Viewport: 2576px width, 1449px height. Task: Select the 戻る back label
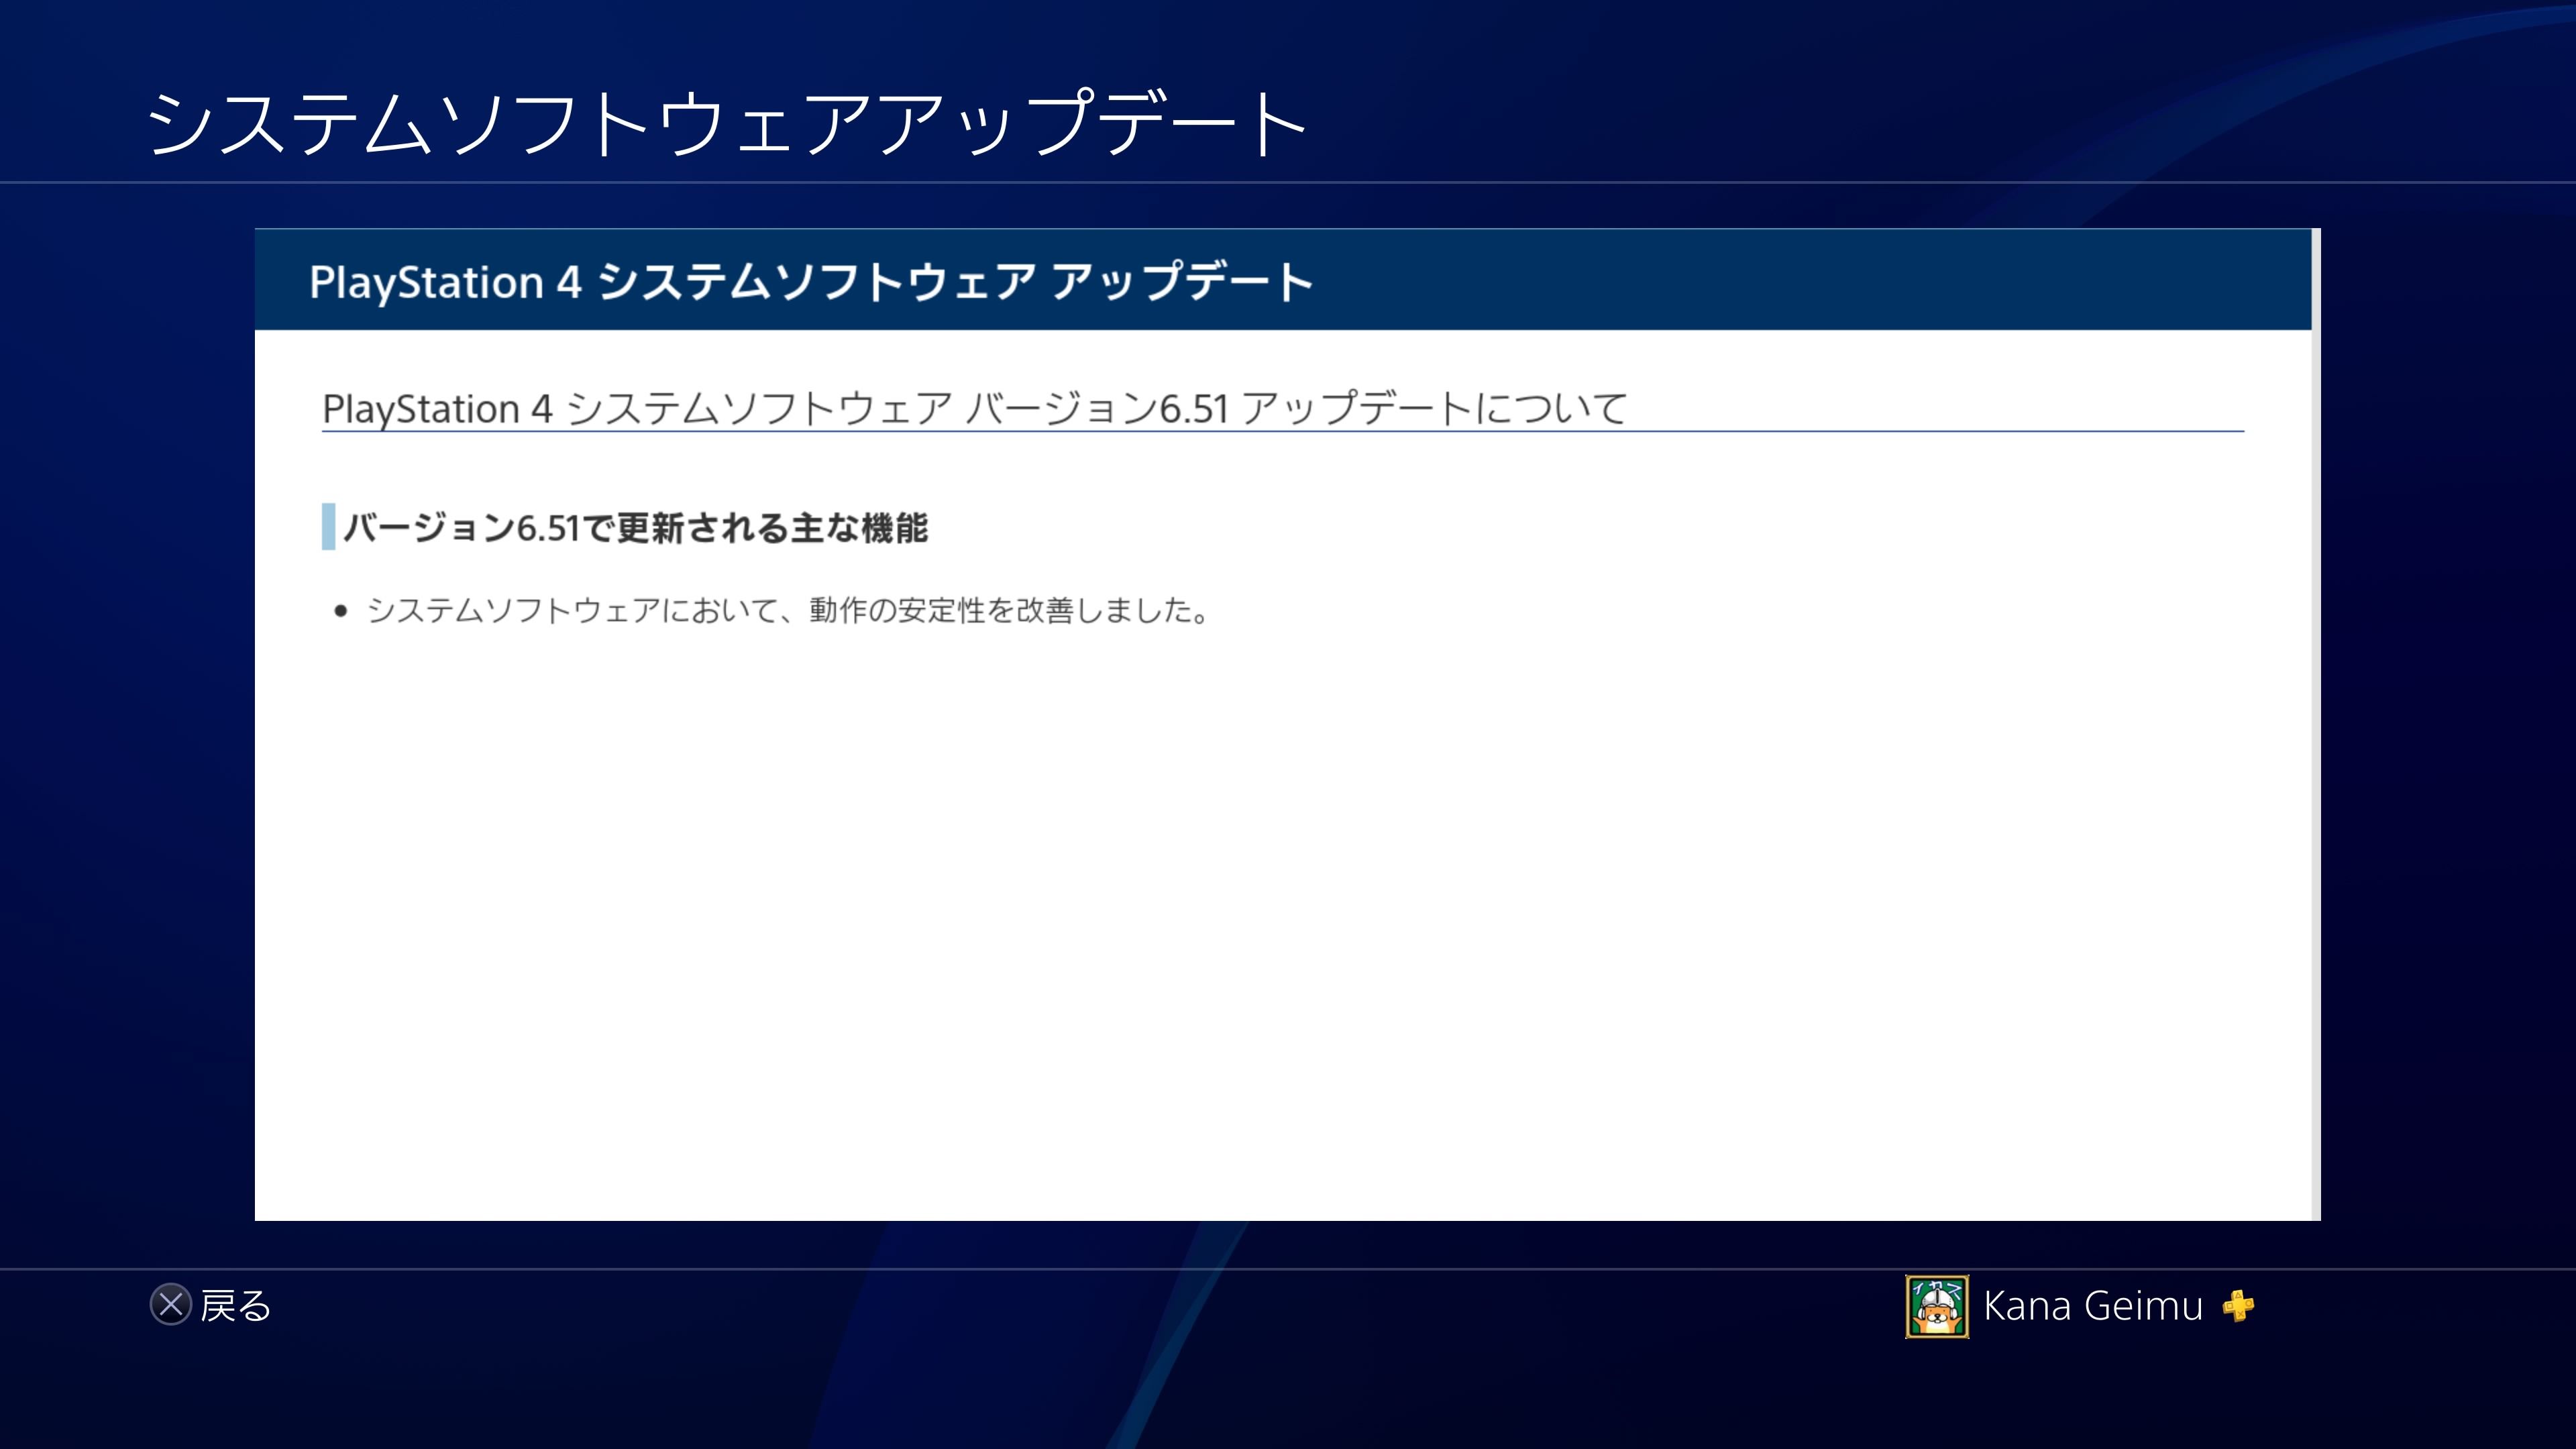click(x=236, y=1306)
